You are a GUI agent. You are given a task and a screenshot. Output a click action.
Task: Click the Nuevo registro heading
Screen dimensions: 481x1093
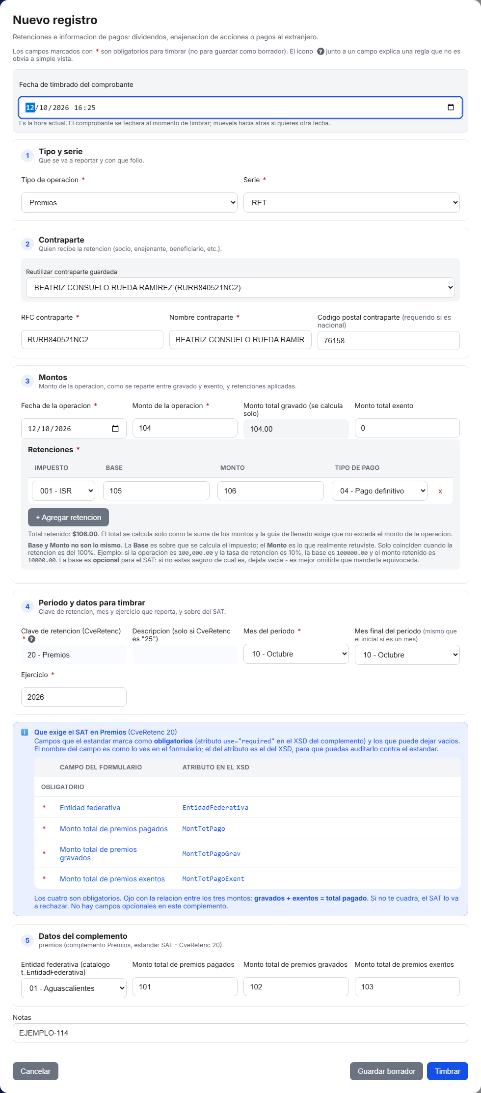coord(55,20)
